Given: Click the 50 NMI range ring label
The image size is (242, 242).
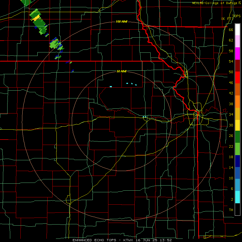Looking at the screenshot, I should point(122,71).
